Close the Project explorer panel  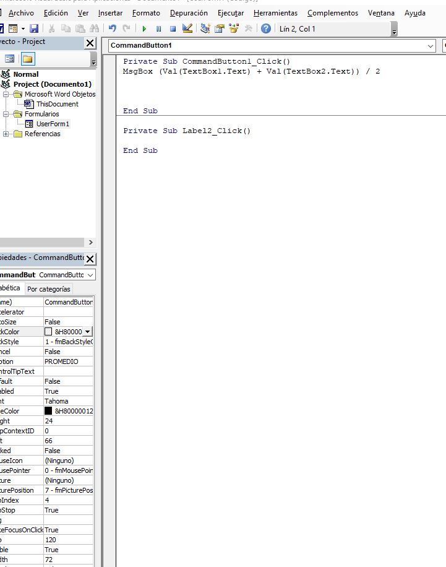(x=90, y=43)
